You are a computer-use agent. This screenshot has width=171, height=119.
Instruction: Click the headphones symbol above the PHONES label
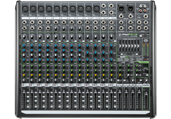tap(139, 16)
